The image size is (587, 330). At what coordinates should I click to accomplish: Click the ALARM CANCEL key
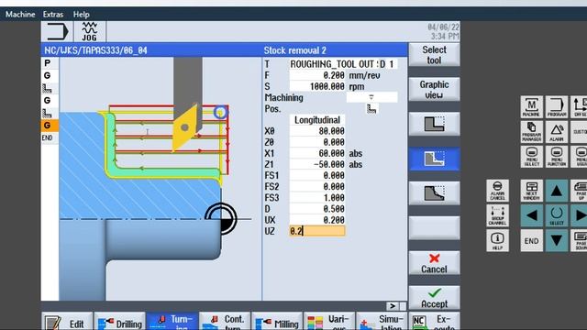click(497, 191)
